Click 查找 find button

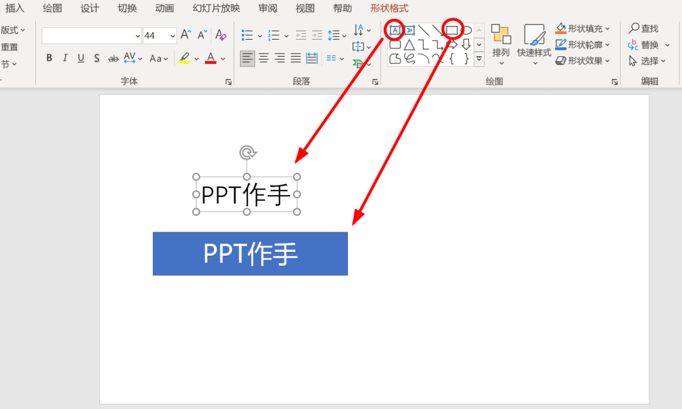[x=643, y=28]
